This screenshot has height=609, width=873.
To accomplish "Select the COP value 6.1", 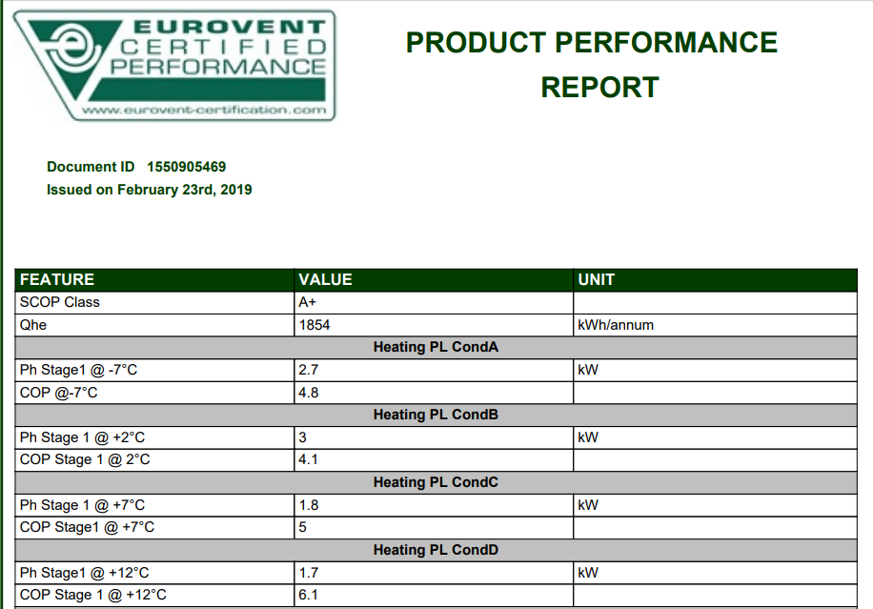I will tap(434, 595).
